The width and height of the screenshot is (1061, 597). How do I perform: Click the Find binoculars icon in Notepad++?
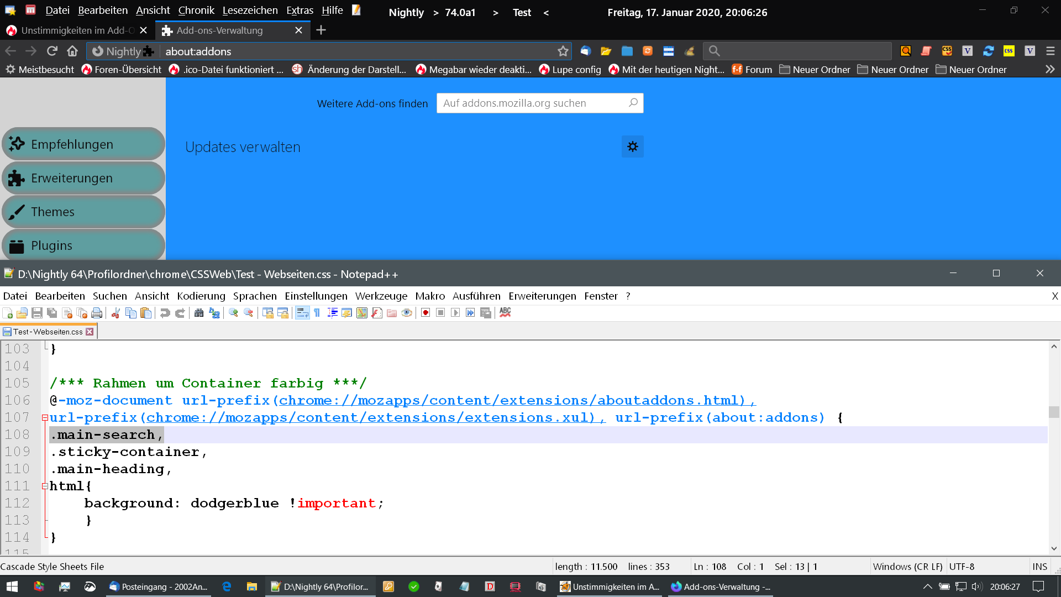[x=199, y=313]
